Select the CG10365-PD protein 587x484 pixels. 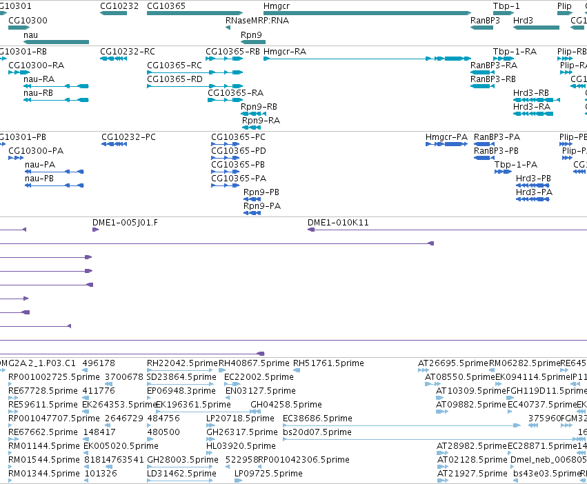[225, 158]
